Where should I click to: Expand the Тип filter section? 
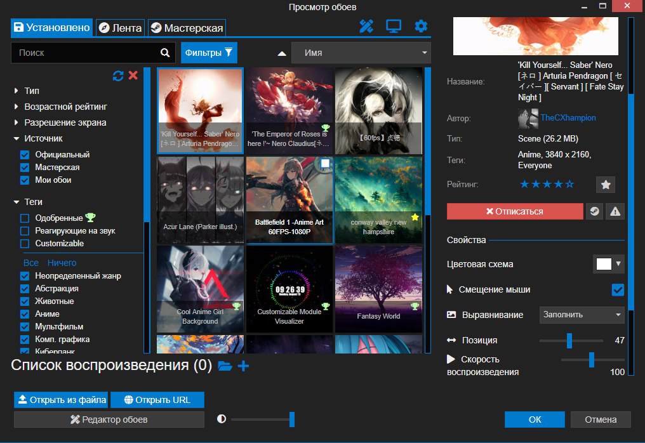click(27, 91)
